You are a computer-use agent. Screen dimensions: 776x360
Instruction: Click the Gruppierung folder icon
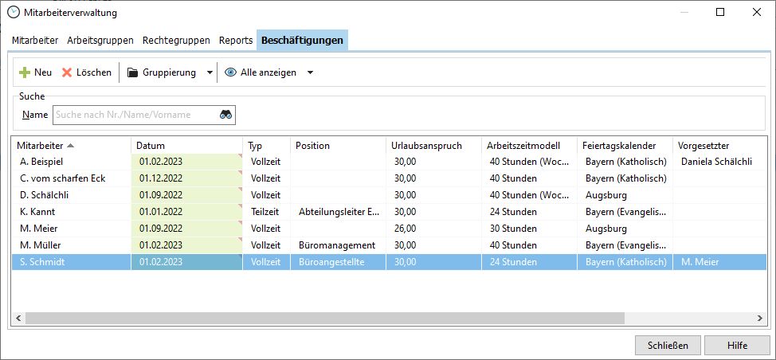[x=132, y=72]
